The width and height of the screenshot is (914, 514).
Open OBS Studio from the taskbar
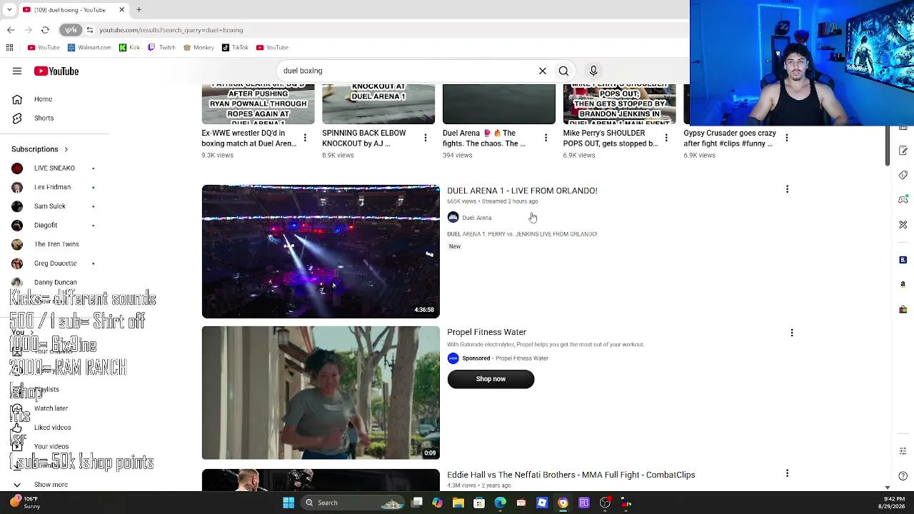[605, 503]
